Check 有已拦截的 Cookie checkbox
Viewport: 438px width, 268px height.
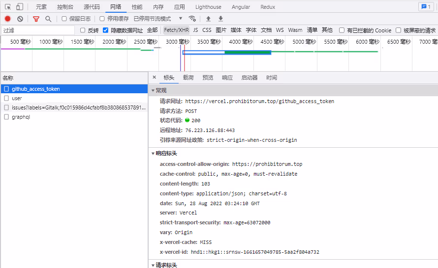click(342, 30)
